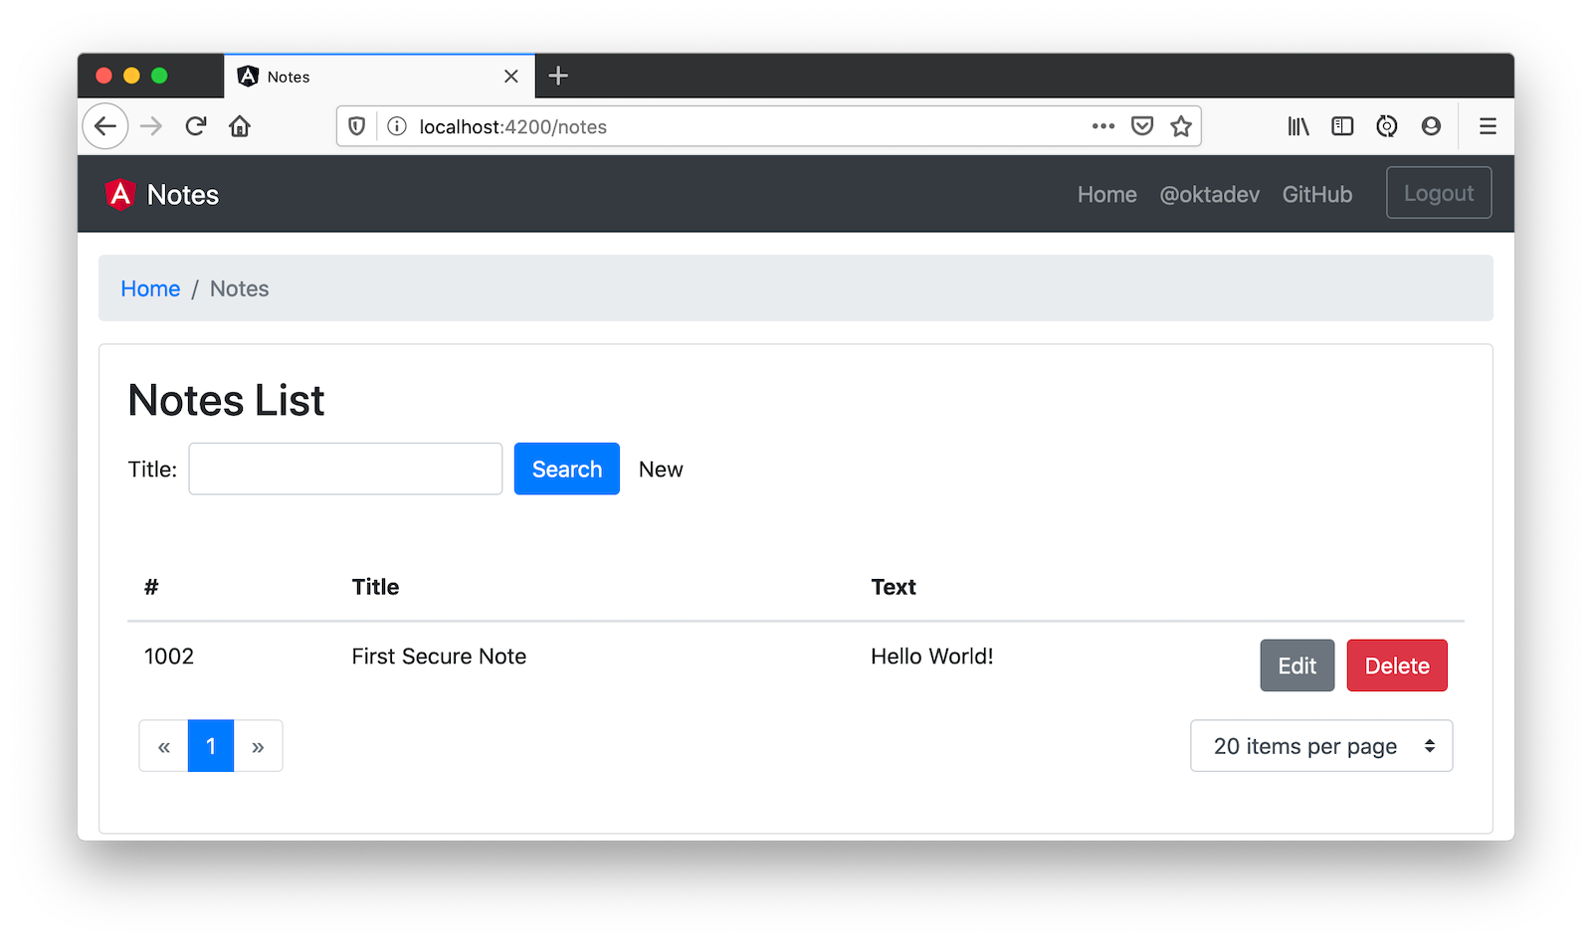Edit the note numbered 1002

tap(1296, 665)
